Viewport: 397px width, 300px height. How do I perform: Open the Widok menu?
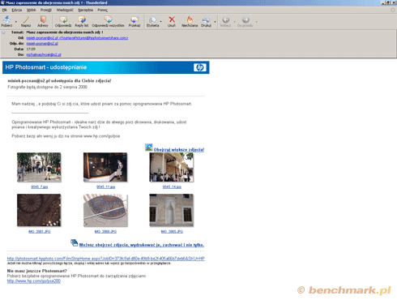click(x=31, y=10)
